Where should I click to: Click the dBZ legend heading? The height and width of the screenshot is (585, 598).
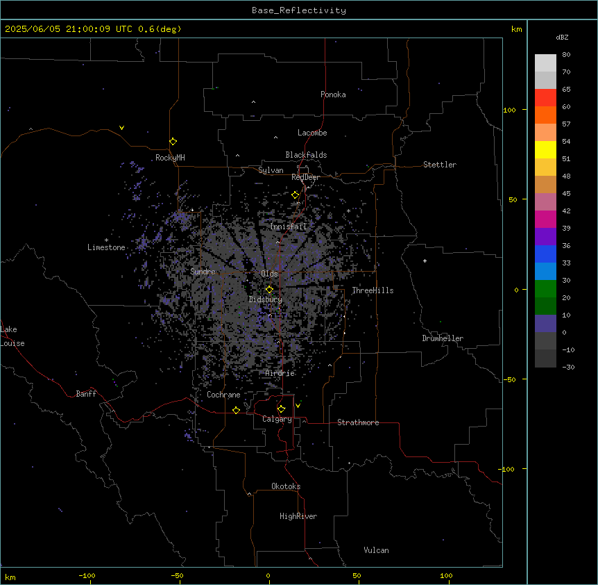coord(562,37)
